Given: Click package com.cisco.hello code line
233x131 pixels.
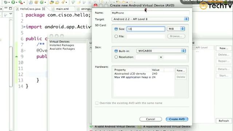Looking at the screenshot, I should (58, 15).
